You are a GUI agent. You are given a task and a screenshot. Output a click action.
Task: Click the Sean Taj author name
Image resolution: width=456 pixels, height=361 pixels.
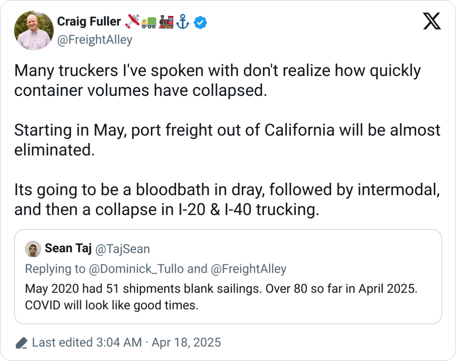point(68,249)
